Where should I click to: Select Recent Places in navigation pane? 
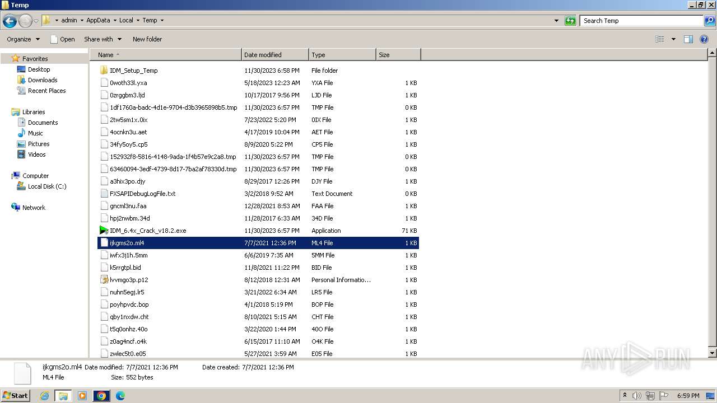coord(46,91)
